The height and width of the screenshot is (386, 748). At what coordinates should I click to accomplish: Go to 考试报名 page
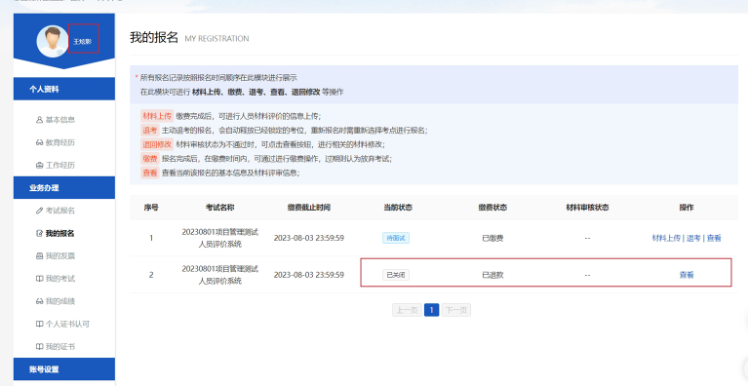point(60,211)
